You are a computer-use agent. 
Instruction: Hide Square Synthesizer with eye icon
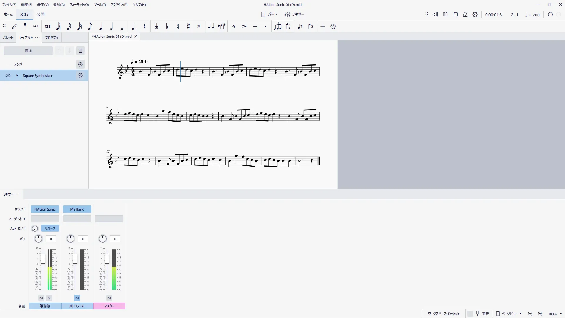tap(8, 76)
